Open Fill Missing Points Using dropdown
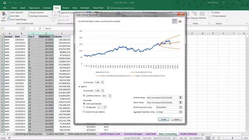The width and height of the screenshot is (249, 140). (x=181, y=107)
